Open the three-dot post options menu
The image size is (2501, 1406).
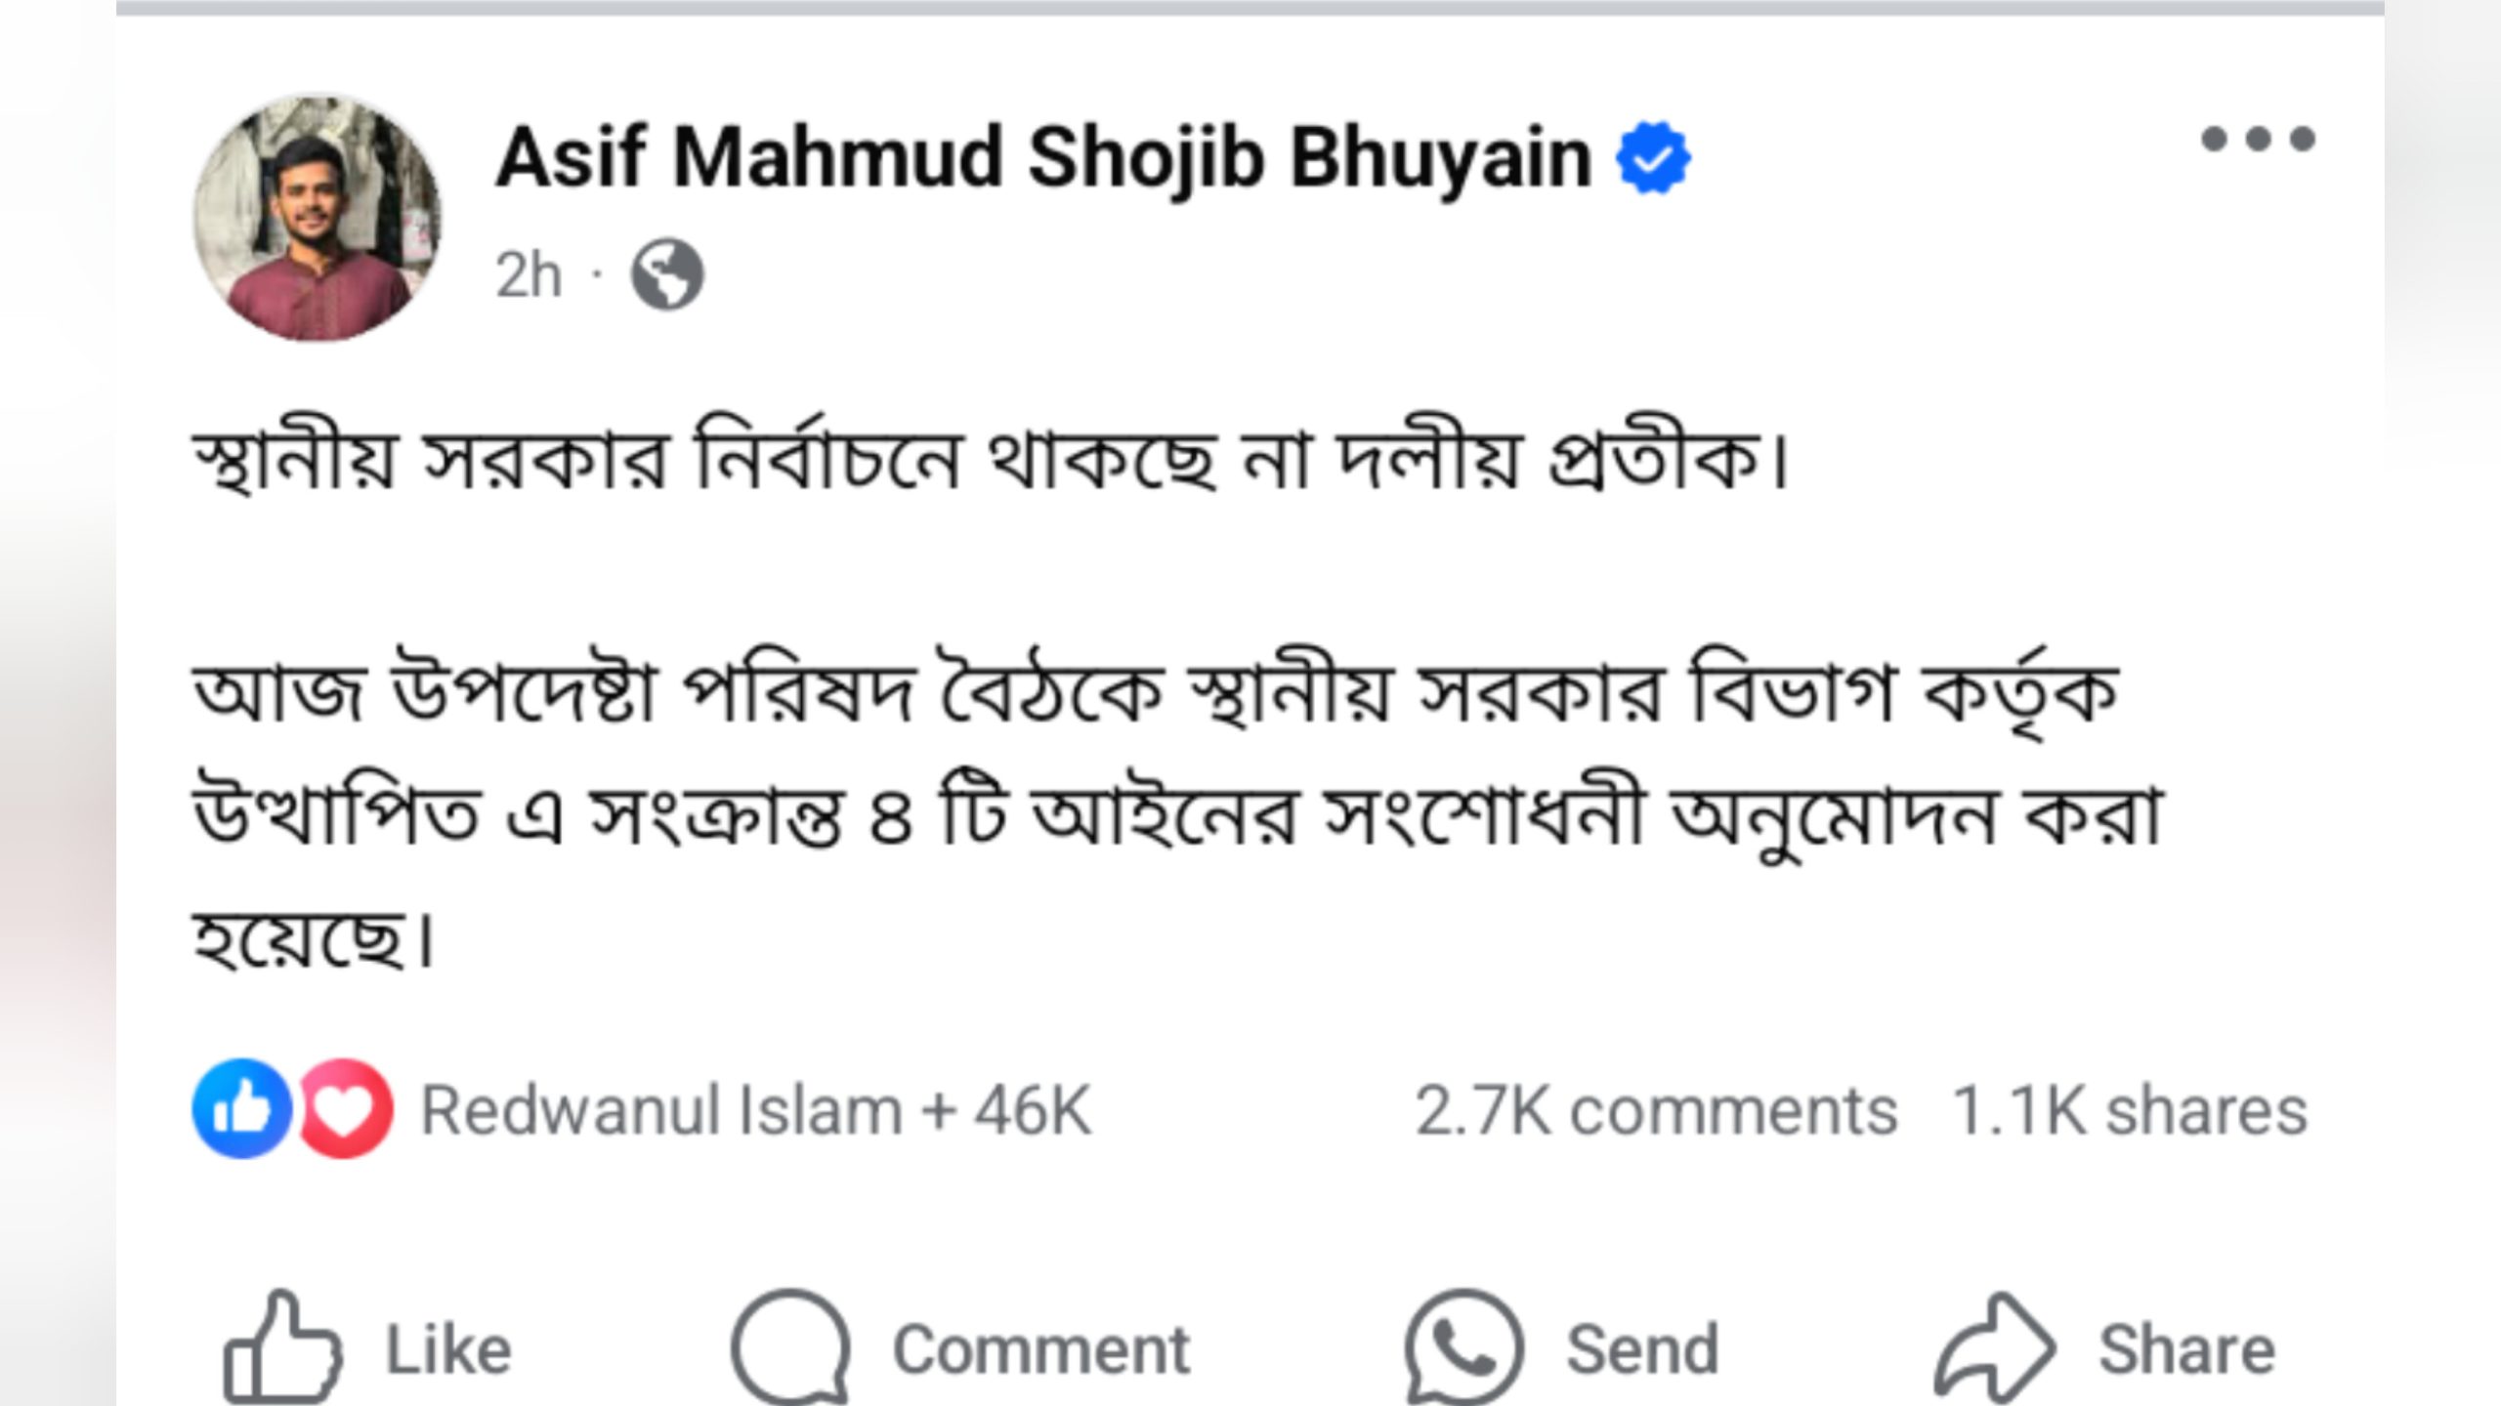click(x=2257, y=140)
